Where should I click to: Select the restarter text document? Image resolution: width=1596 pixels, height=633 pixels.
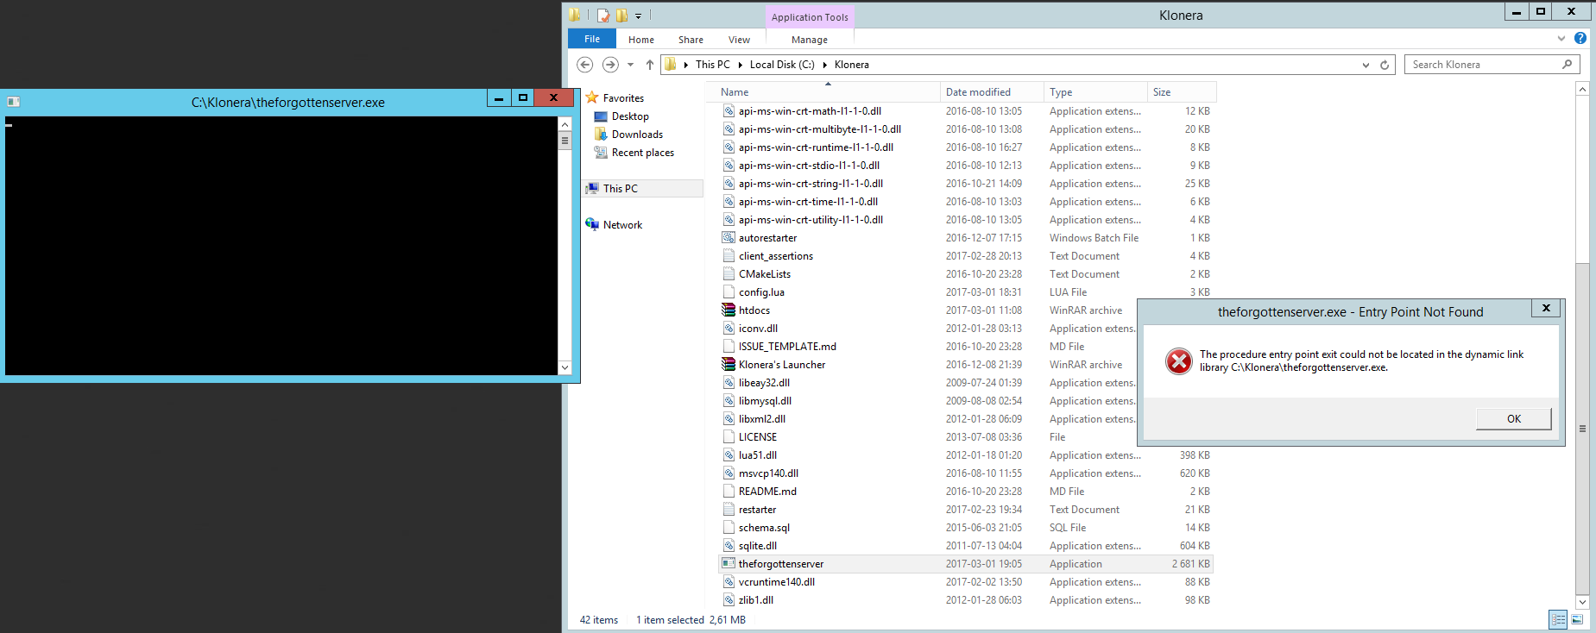tap(757, 510)
